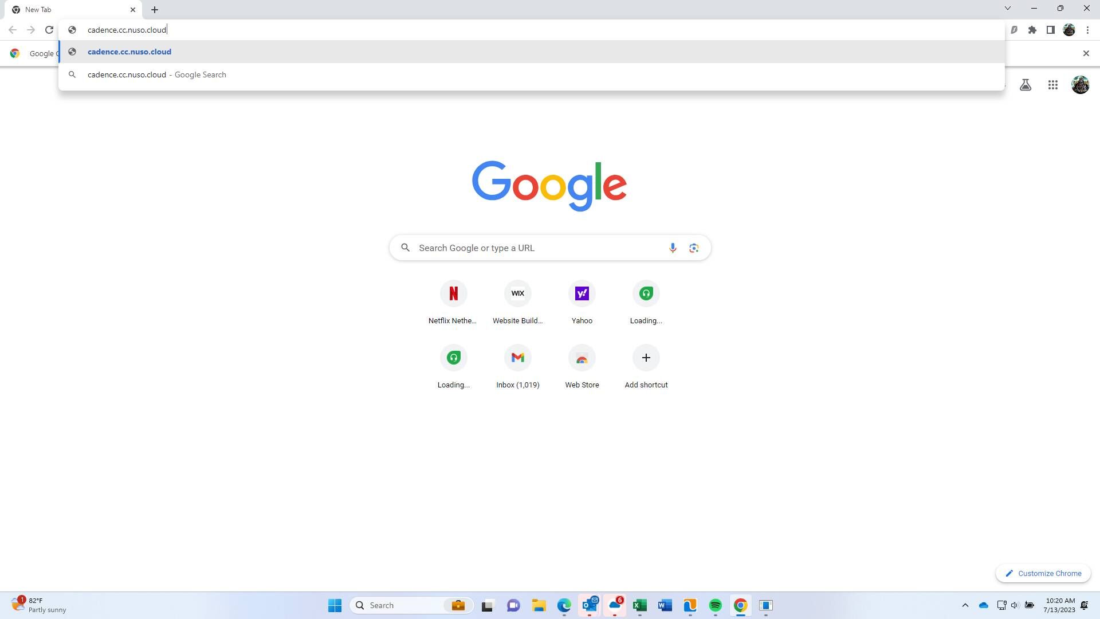Close the New Tab tab
Image resolution: width=1100 pixels, height=619 pixels.
(x=133, y=10)
